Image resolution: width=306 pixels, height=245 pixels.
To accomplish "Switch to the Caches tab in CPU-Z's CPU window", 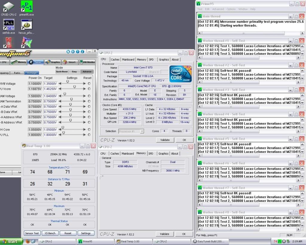I will click(115, 60).
